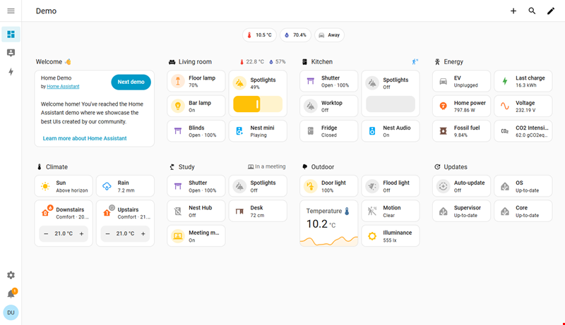Viewport: 565px width, 325px height.
Task: Open the Living room section heading
Action: pyautogui.click(x=194, y=62)
